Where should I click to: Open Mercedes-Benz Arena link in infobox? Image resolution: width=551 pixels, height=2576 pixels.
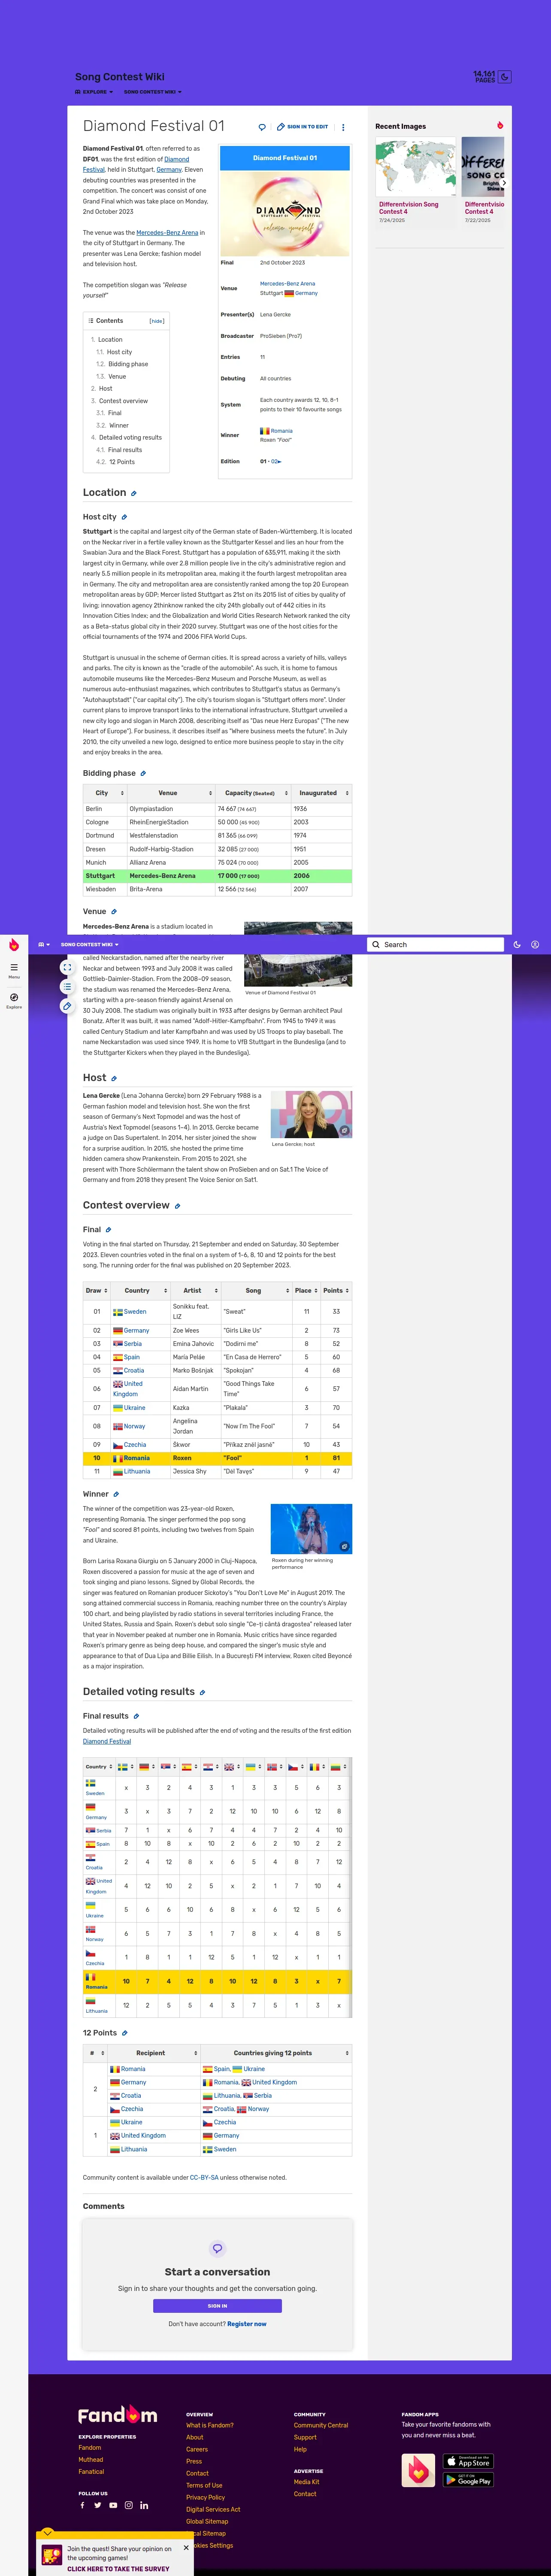[x=287, y=283]
